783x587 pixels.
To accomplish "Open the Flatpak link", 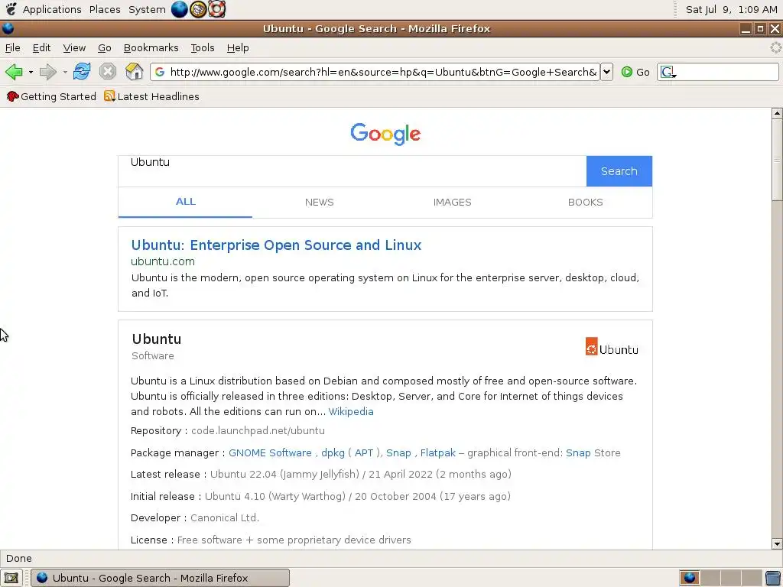I will [438, 452].
